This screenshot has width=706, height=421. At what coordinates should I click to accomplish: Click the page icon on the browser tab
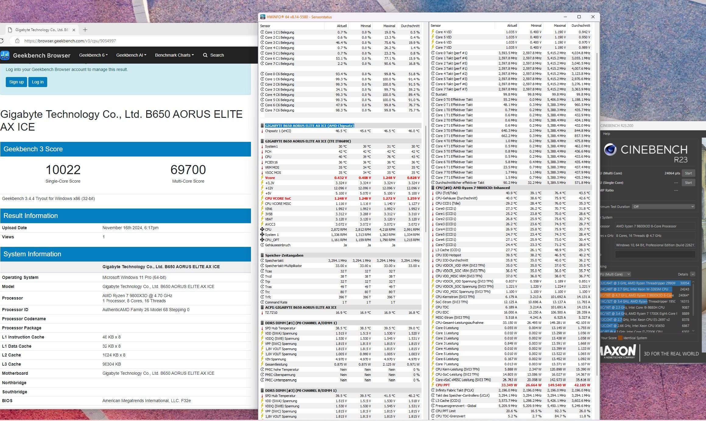10,30
